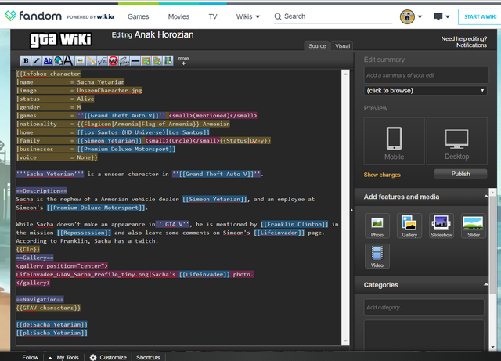Click the sidebar scrollbar up arrow
Screen dimensions: 501x361
point(492,193)
